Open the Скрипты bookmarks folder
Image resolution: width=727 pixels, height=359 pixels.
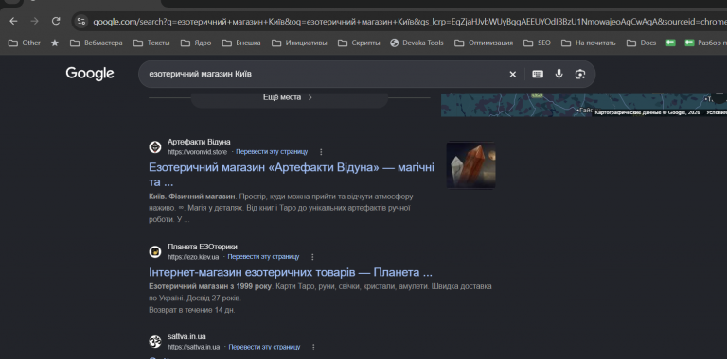point(360,43)
